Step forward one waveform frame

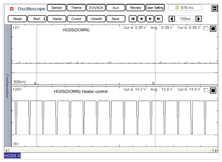click(150, 19)
